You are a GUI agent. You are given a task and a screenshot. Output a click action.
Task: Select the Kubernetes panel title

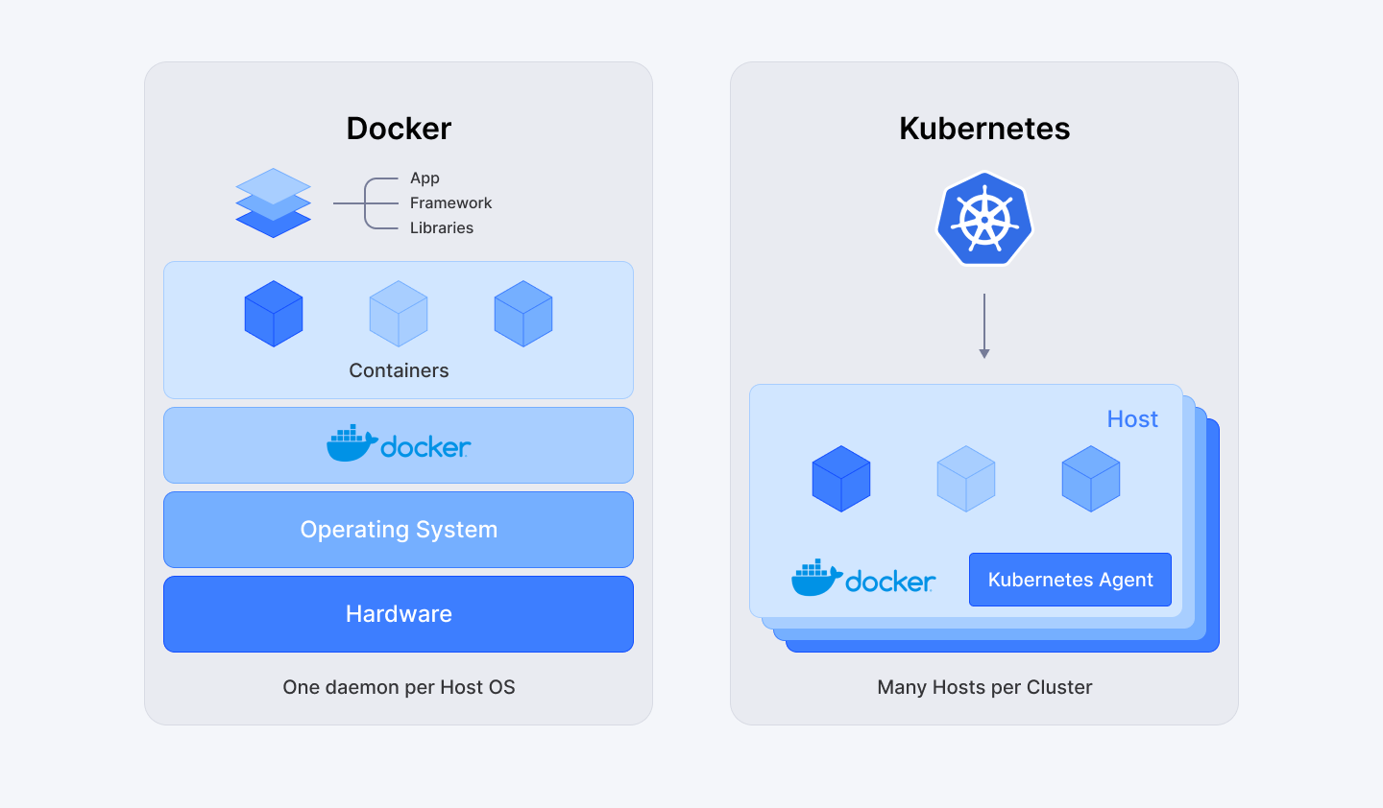click(x=983, y=128)
